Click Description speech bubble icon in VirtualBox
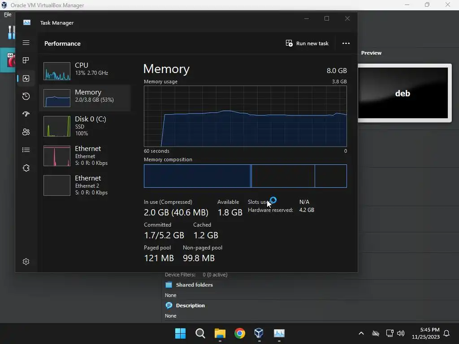 tap(169, 305)
